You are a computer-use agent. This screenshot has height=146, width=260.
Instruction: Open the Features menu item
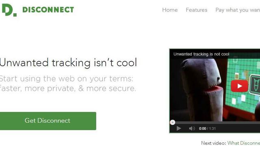tap(197, 10)
